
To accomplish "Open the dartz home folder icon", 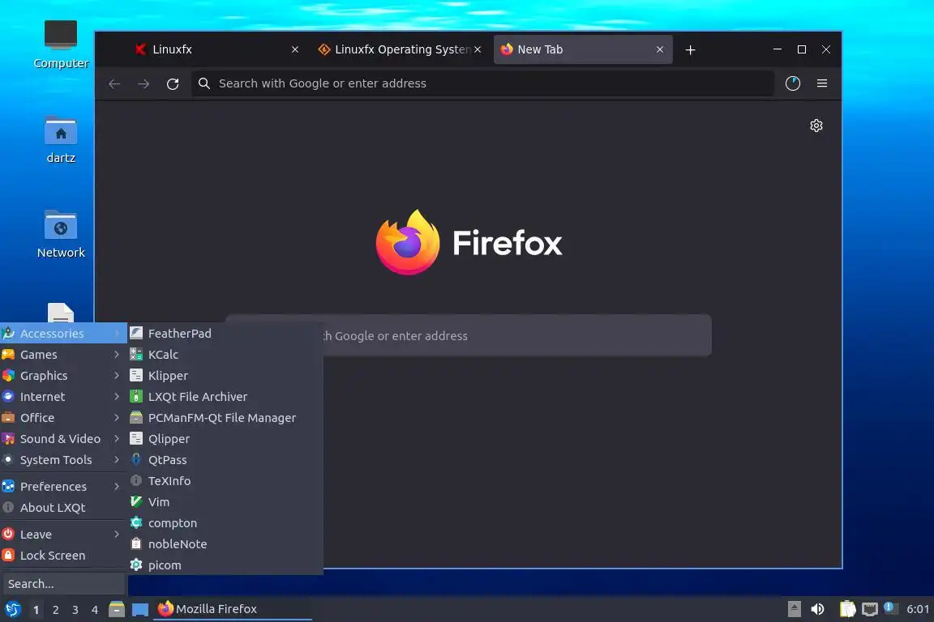I will coord(61,140).
